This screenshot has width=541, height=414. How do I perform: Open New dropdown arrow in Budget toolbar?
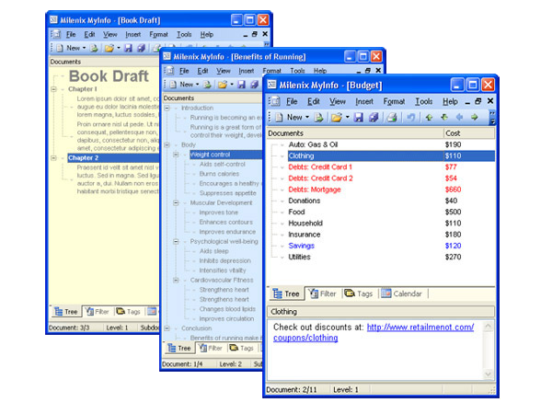coord(307,118)
